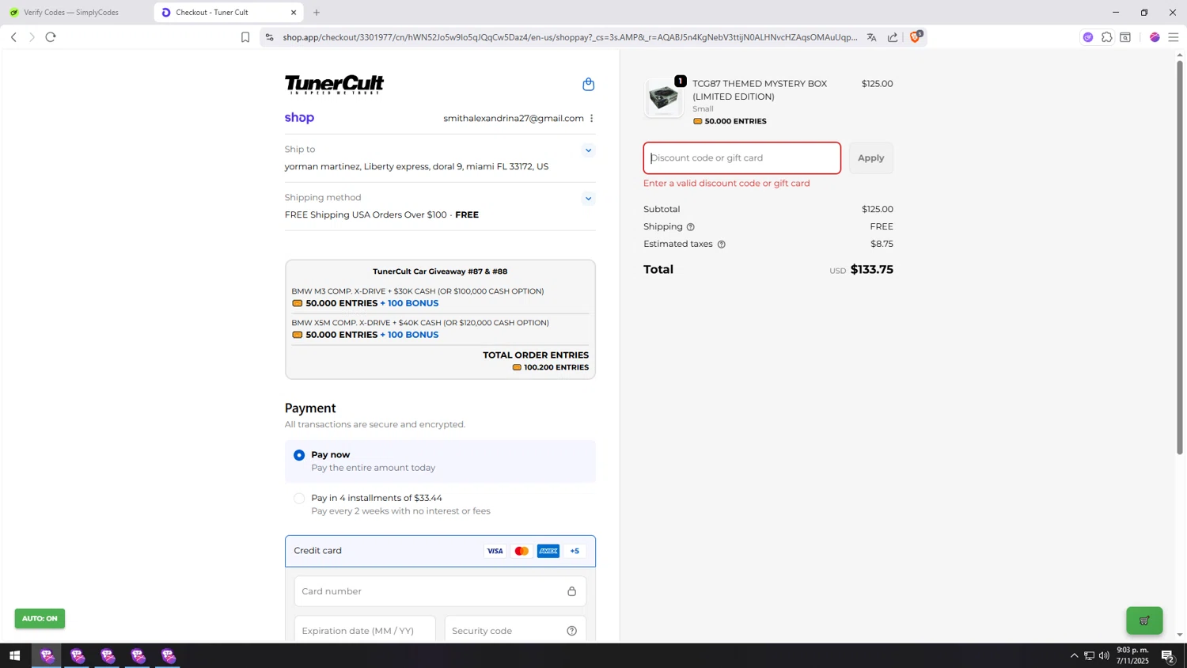The image size is (1187, 668).
Task: Select the Pay now option
Action: point(299,455)
